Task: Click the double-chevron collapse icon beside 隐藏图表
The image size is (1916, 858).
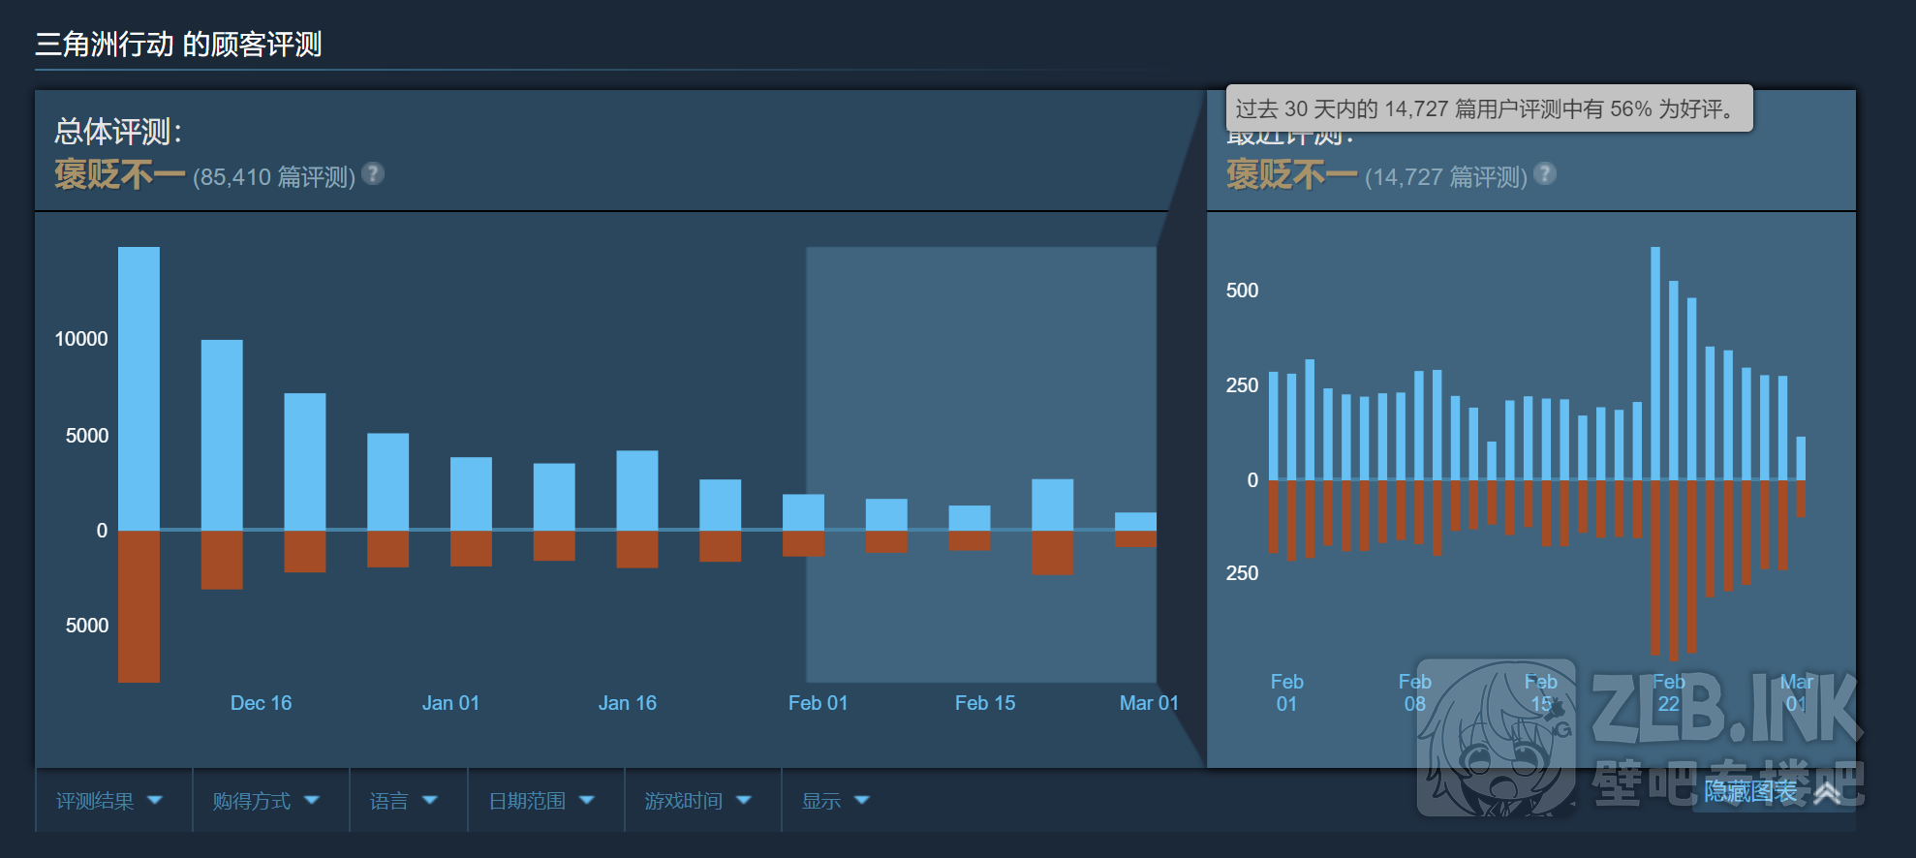Action: [x=1827, y=793]
